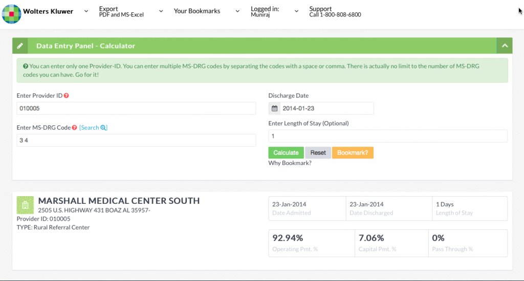Click the Provider ID help icon

coord(67,96)
